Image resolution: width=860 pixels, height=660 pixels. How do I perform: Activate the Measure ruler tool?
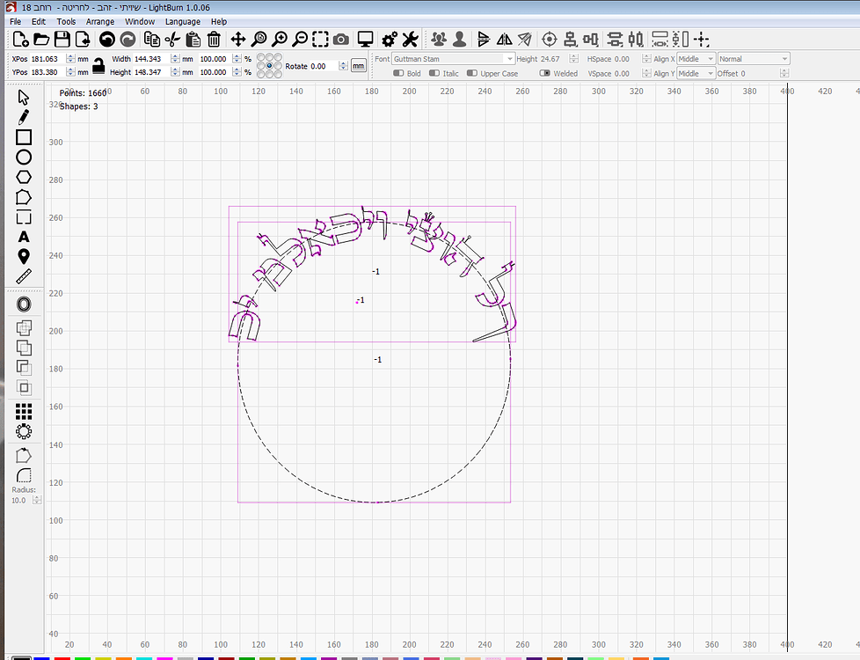[x=24, y=276]
